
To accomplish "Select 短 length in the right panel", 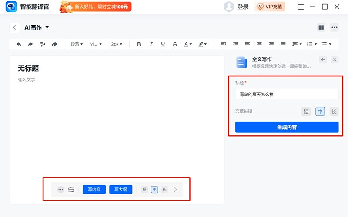I will click(x=306, y=112).
